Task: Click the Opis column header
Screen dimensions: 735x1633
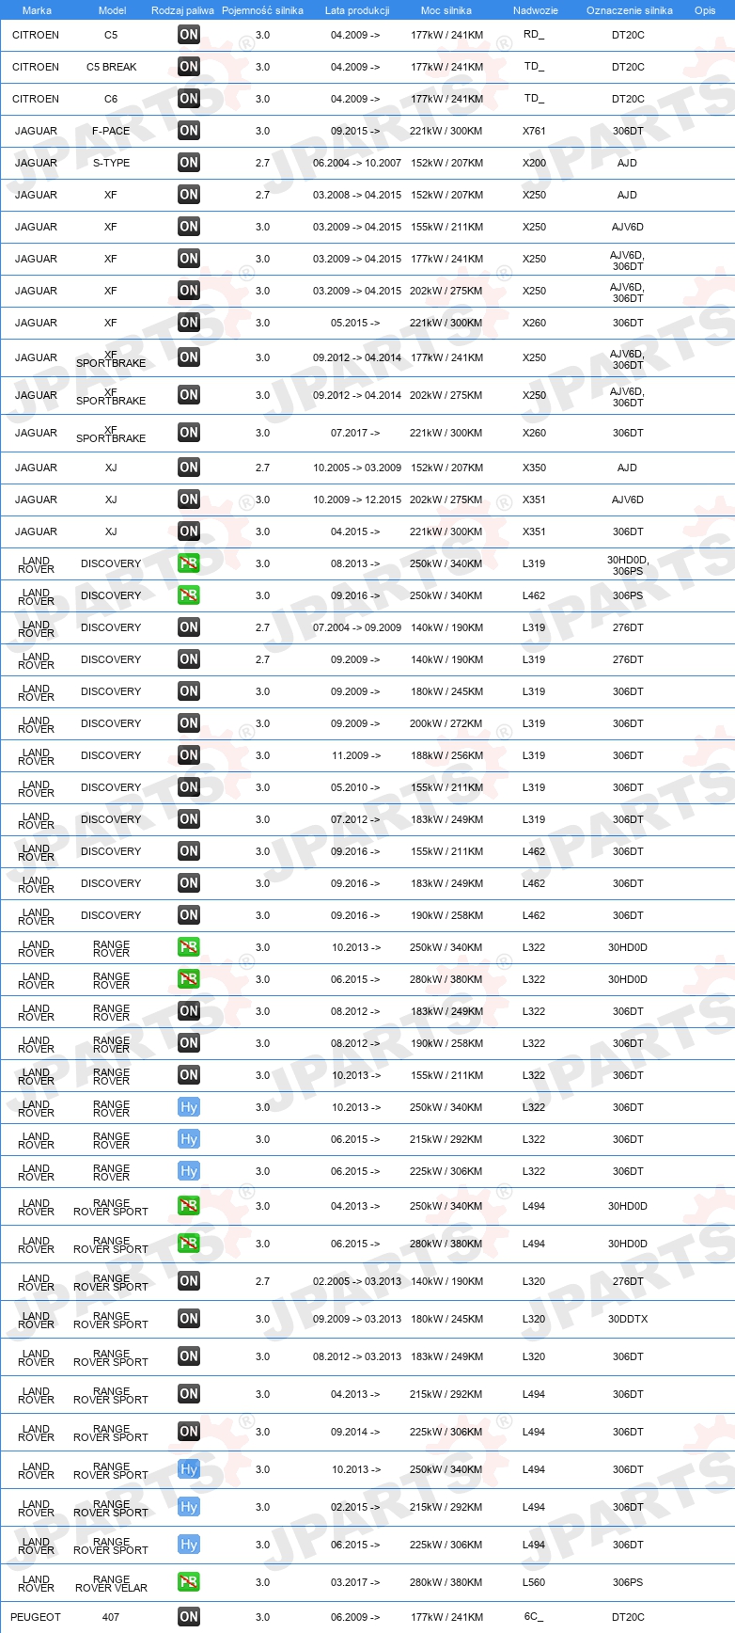Action: pyautogui.click(x=705, y=10)
